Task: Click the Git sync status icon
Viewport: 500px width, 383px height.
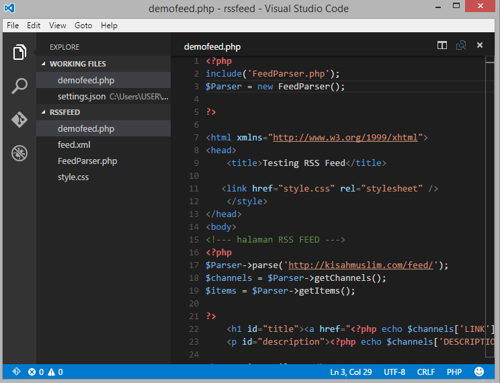Action: coord(16,372)
